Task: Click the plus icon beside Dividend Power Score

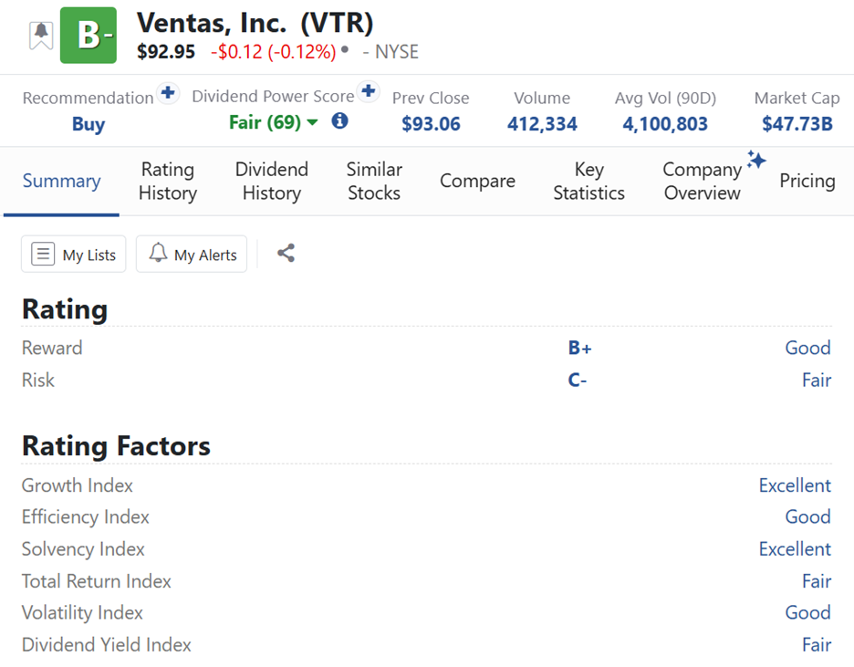Action: click(x=369, y=90)
